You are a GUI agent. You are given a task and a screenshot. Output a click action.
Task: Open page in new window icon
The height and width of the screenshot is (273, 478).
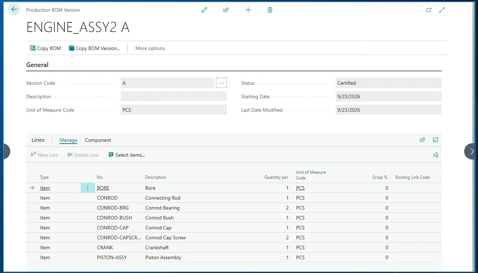(429, 10)
